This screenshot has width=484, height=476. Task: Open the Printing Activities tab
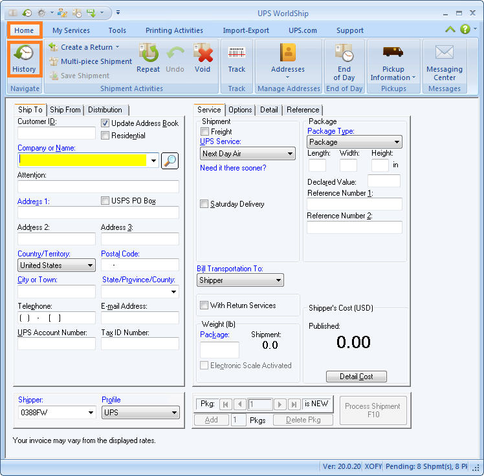[175, 30]
